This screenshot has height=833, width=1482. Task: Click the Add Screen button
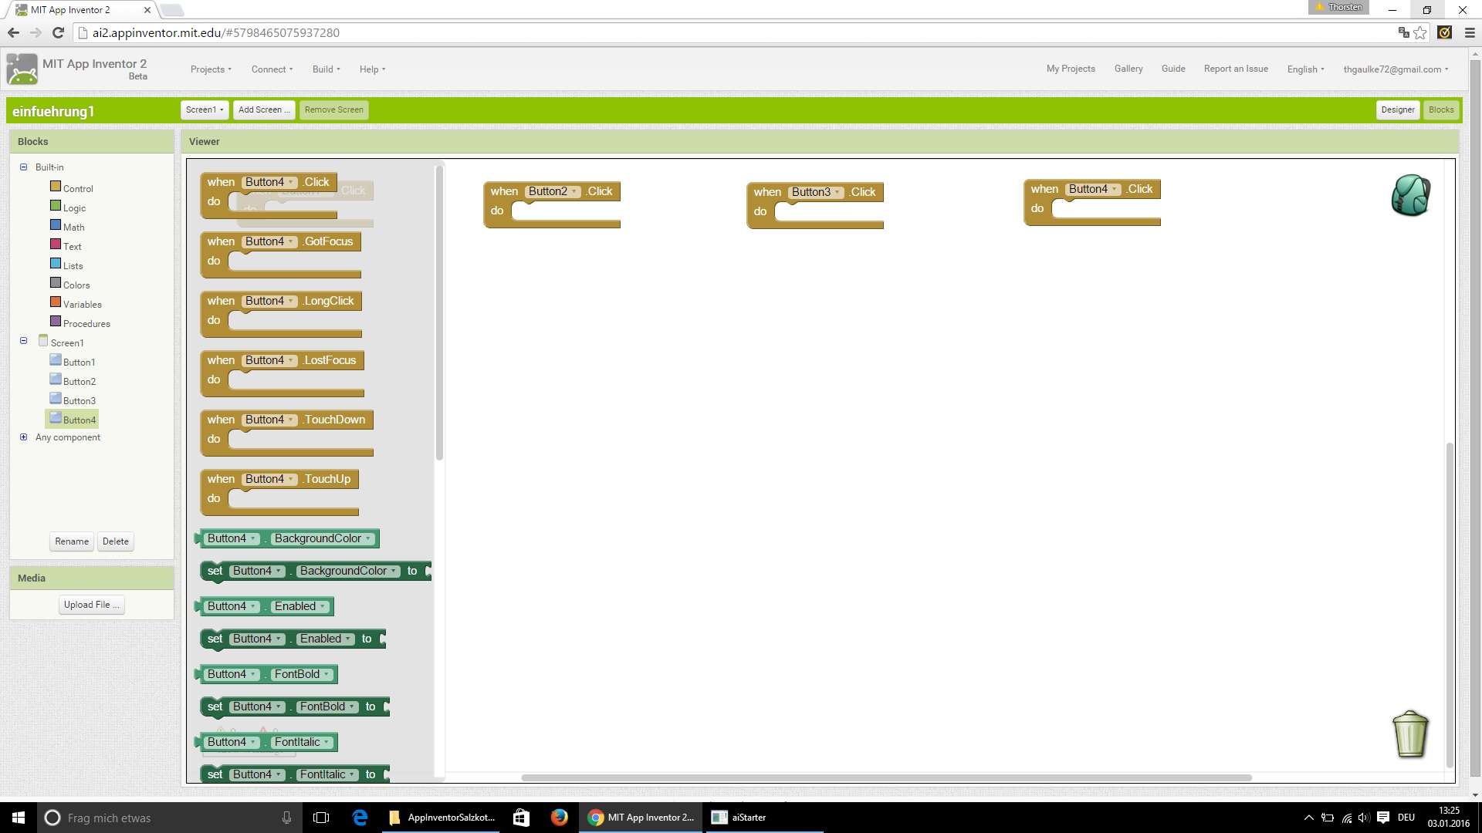coord(264,110)
